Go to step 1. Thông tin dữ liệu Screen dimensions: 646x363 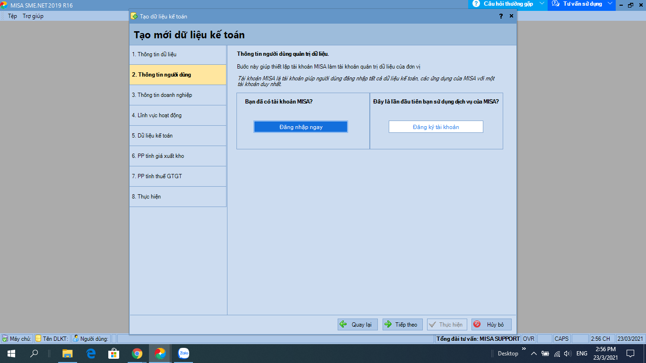coord(178,54)
